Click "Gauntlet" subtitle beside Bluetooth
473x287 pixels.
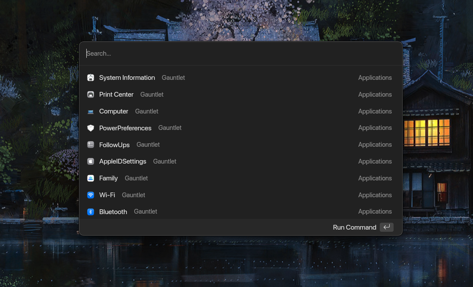[x=145, y=211]
